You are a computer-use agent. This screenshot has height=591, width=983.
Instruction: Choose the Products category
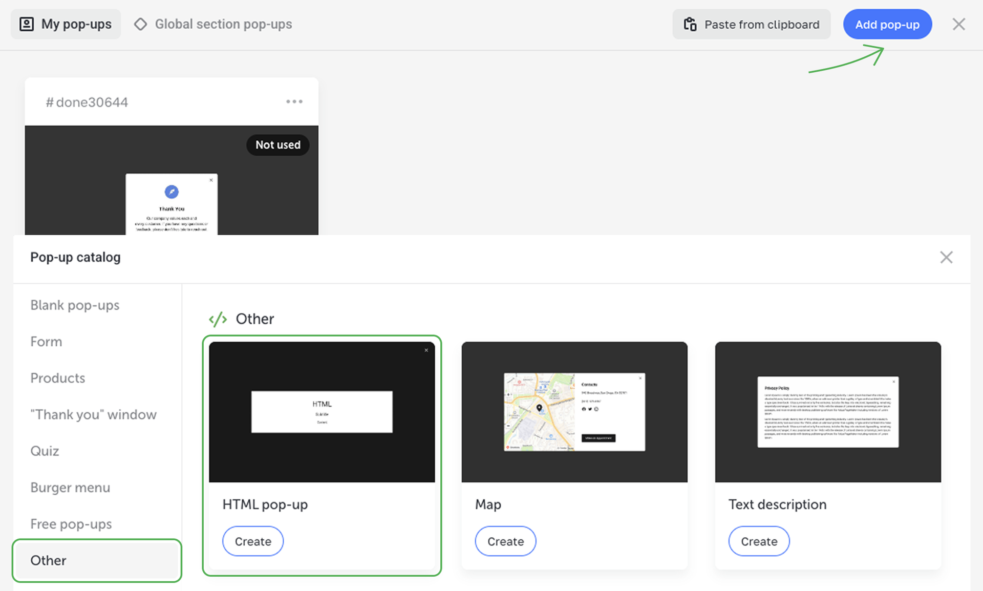(x=58, y=378)
